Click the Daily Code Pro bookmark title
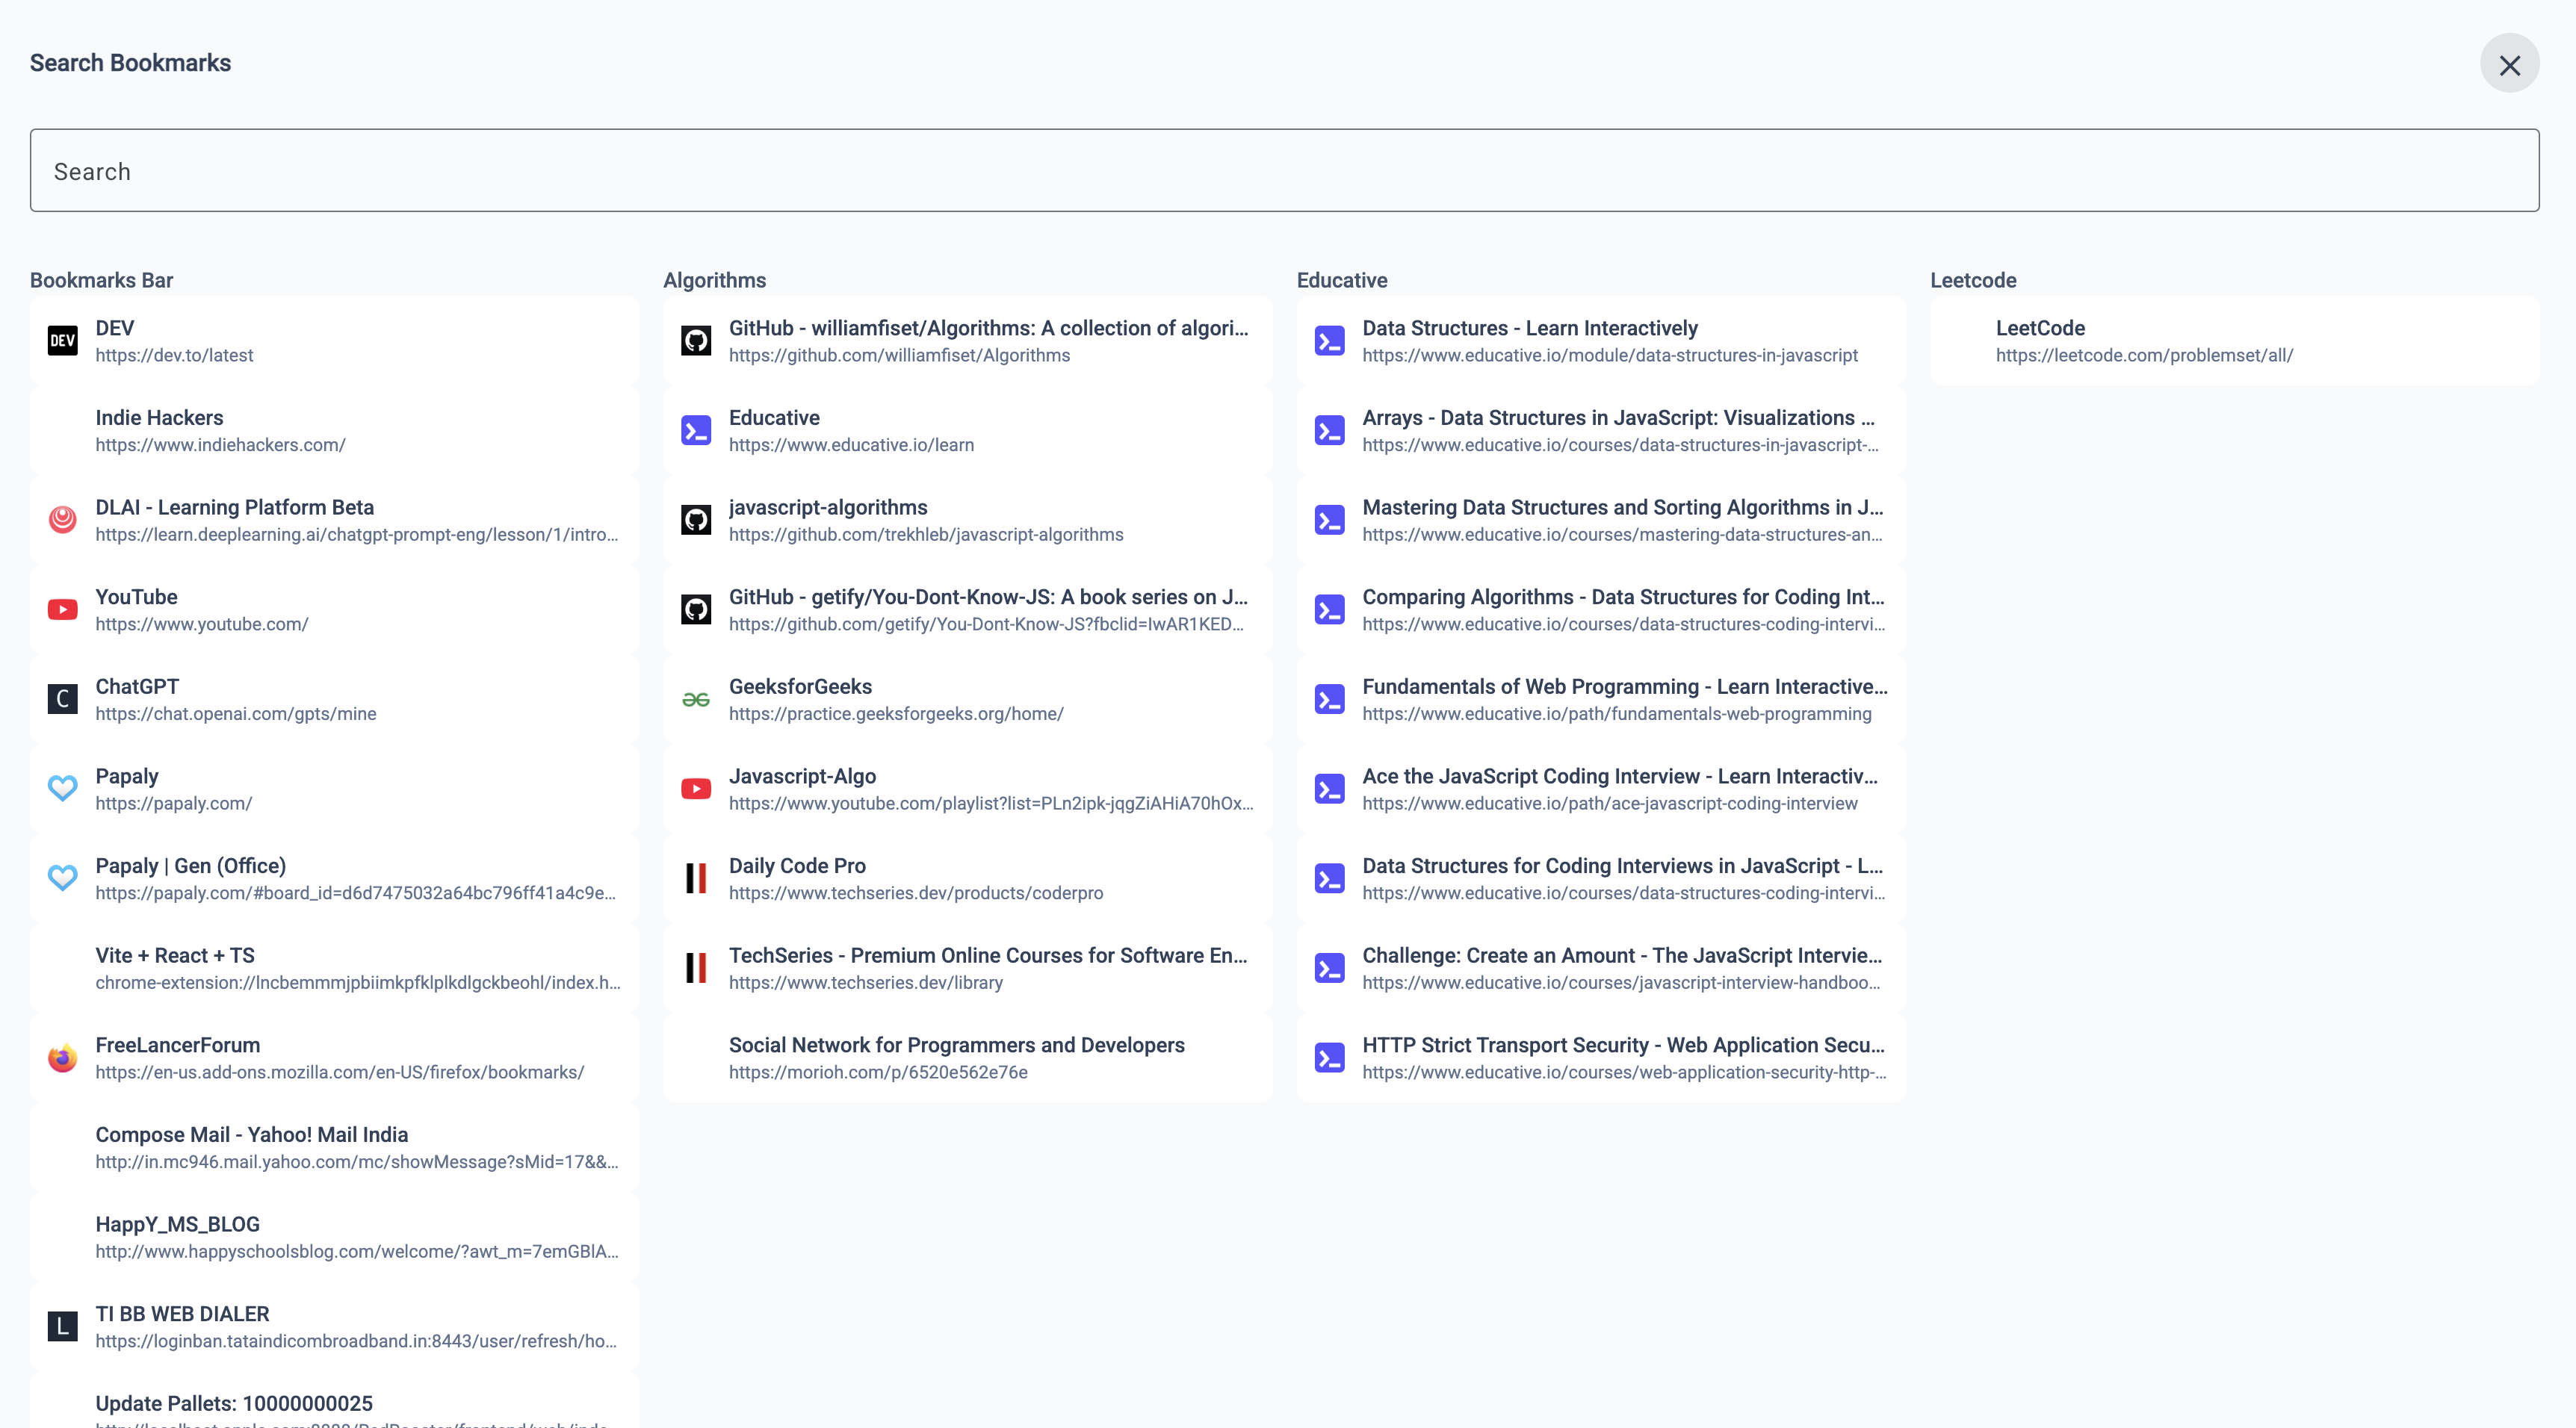Screen dimensions: 2576x1428 click(x=797, y=866)
